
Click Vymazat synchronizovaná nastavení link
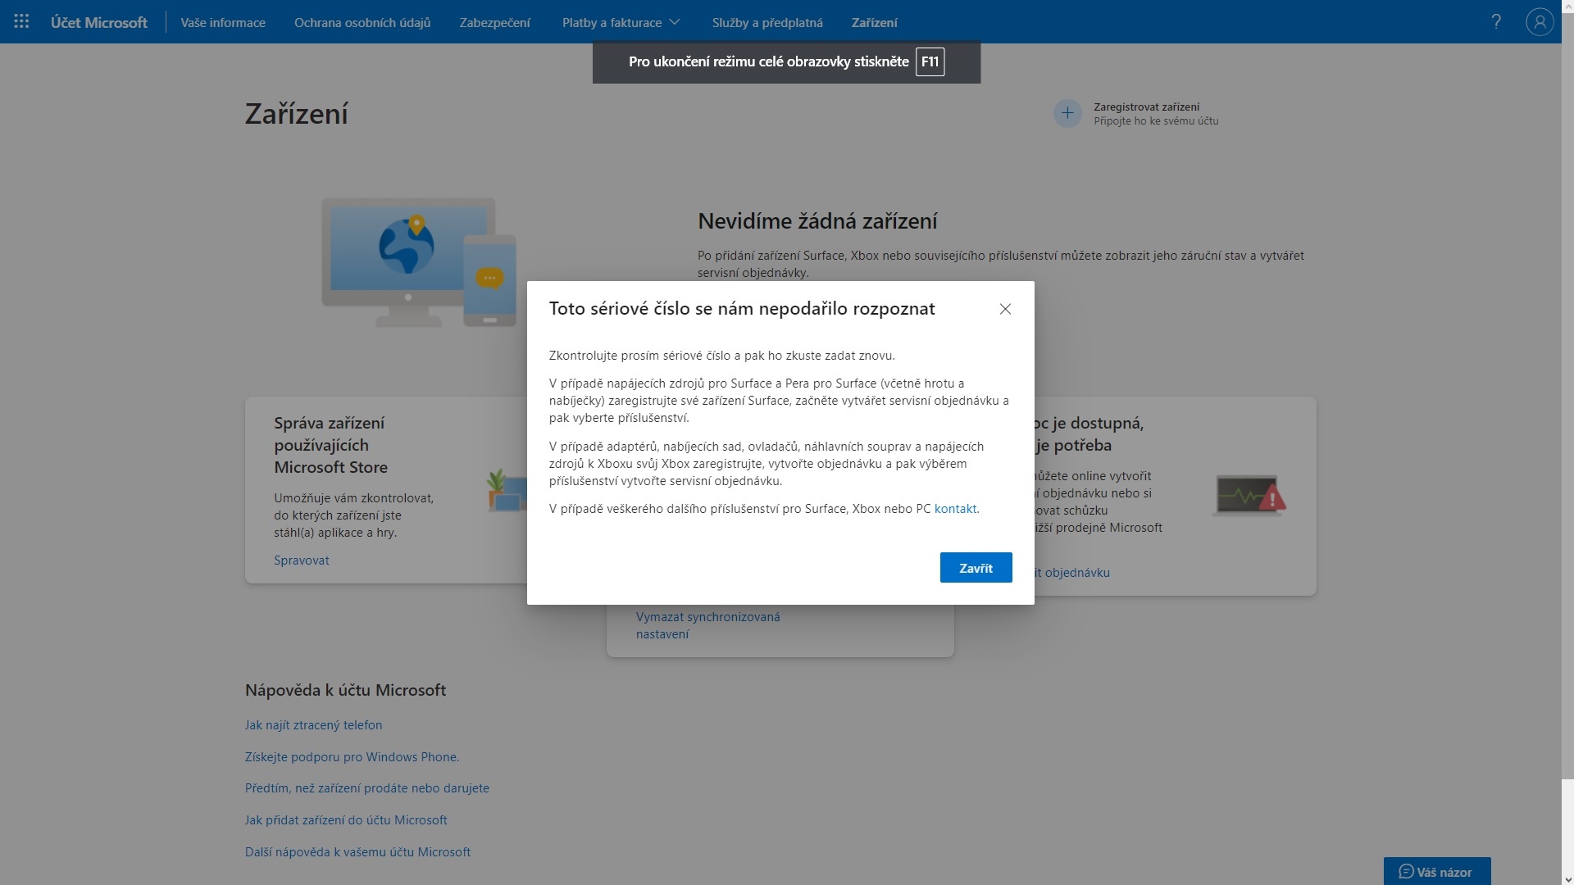pos(708,625)
